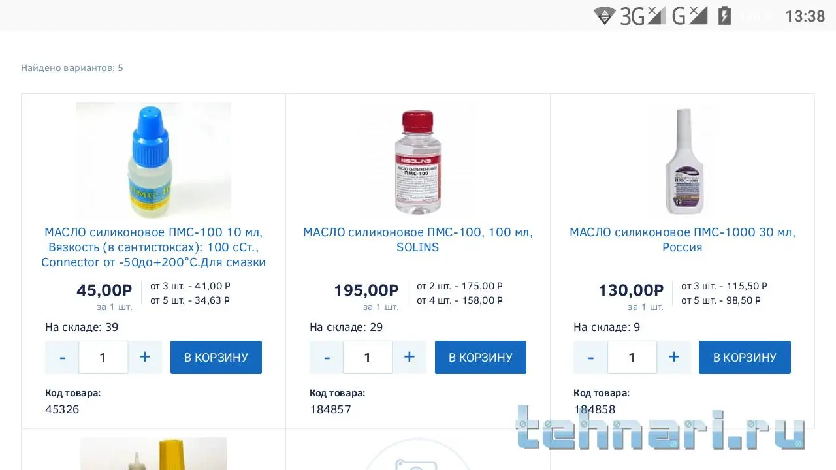Image resolution: width=836 pixels, height=470 pixels.
Task: Tap the Wi-Fi signal icon in status bar
Action: point(604,16)
